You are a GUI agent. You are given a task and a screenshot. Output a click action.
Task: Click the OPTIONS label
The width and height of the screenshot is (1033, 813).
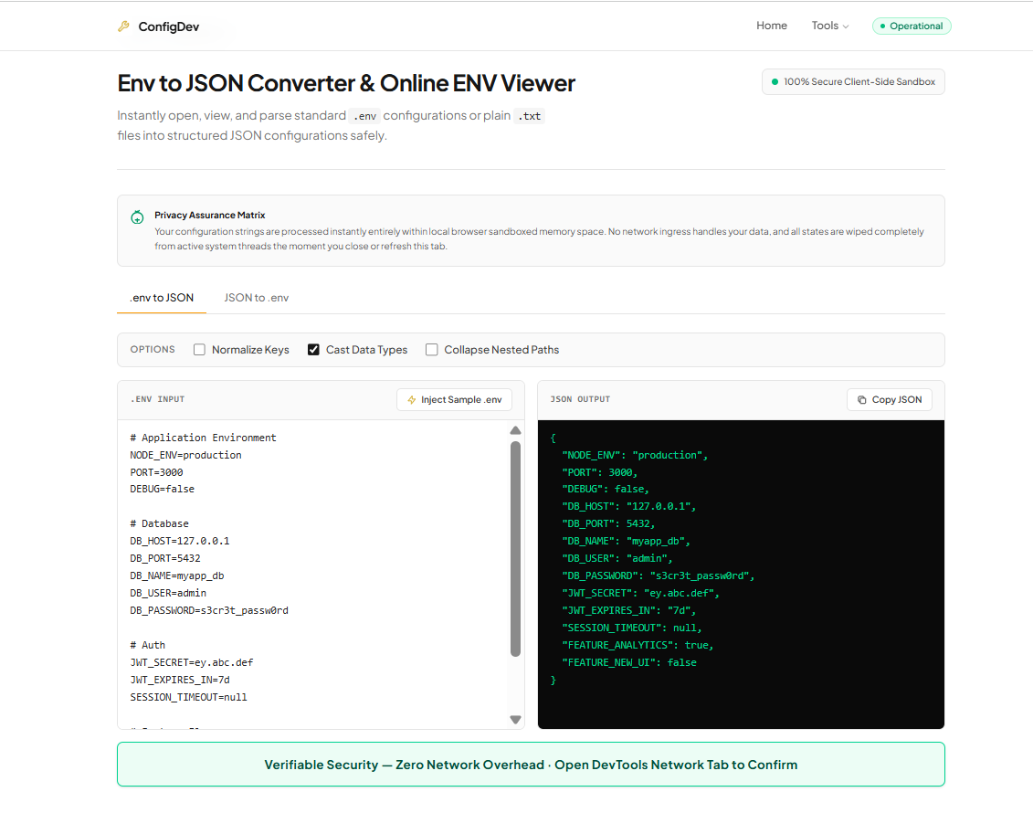[x=153, y=349]
